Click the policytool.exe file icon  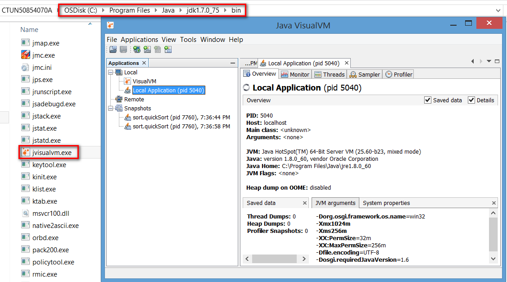[x=26, y=262]
